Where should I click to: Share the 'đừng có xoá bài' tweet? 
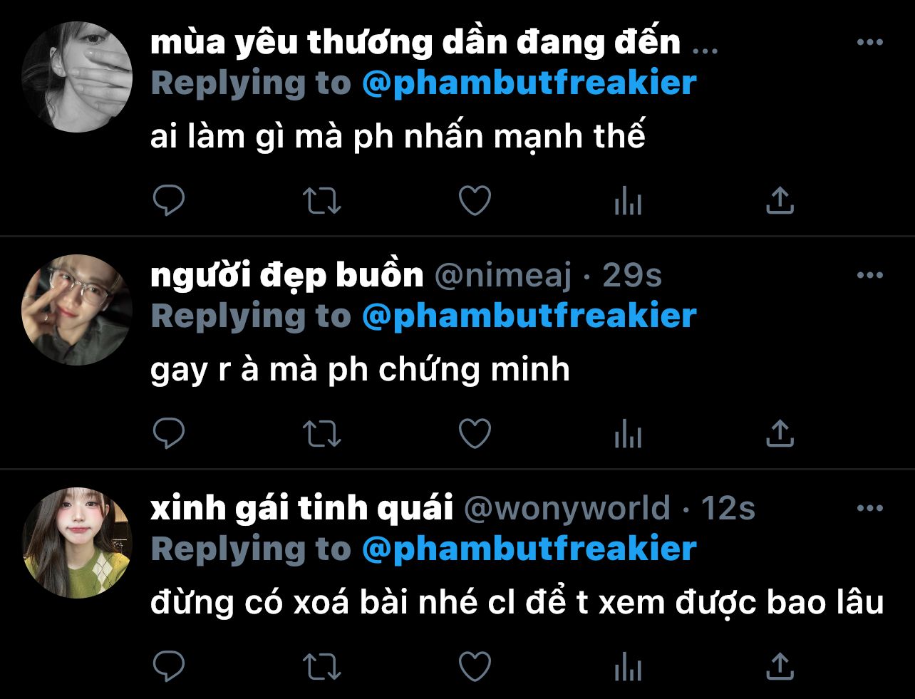point(780,666)
